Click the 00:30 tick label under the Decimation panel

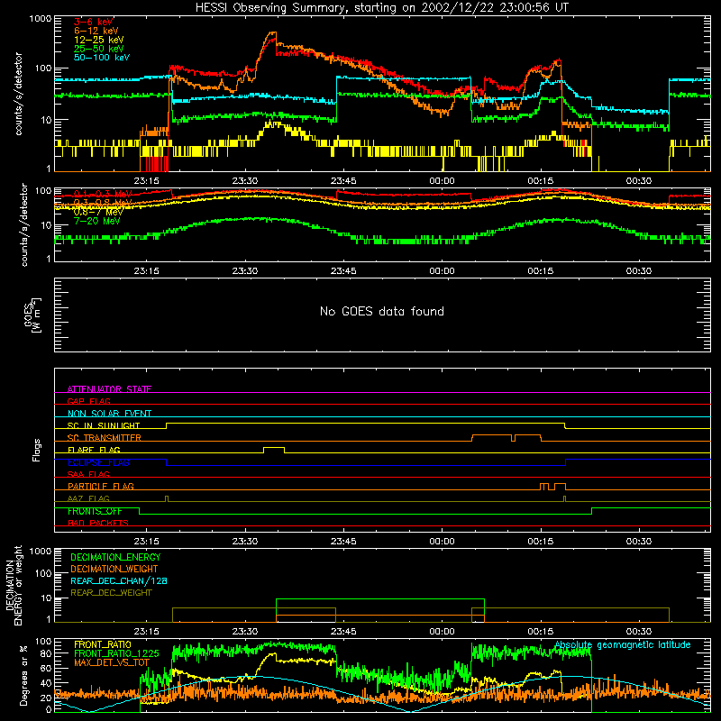(x=639, y=632)
